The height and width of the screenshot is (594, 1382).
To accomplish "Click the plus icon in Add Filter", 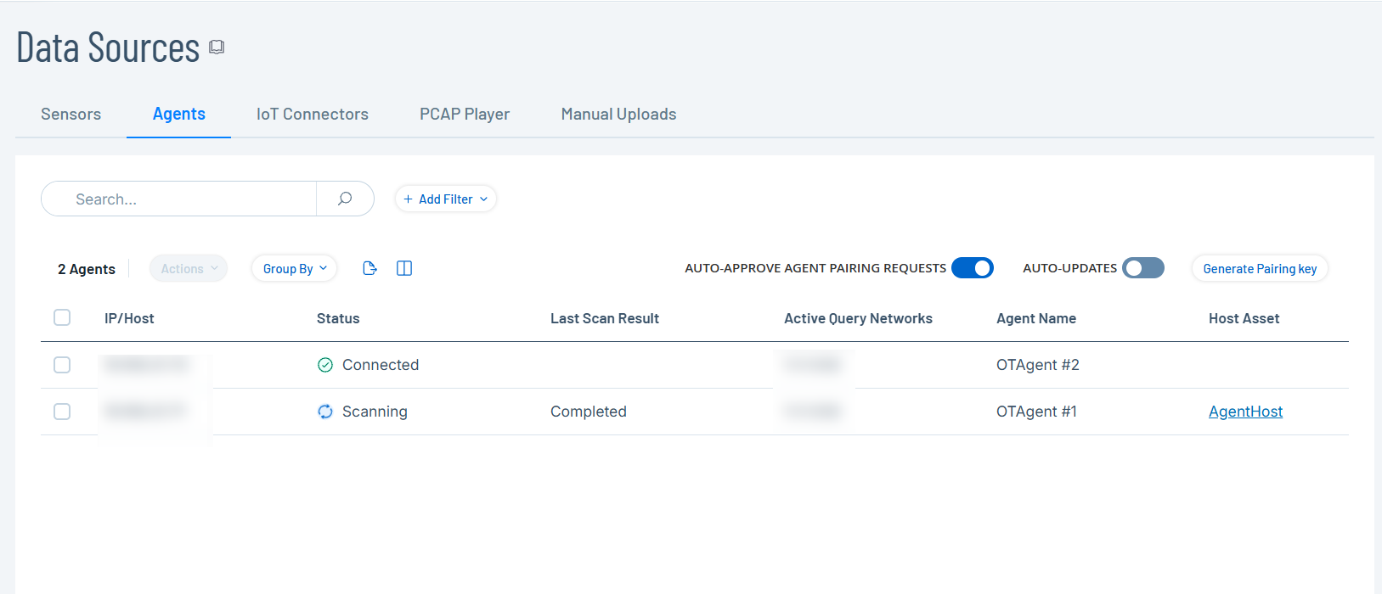I will [x=409, y=199].
